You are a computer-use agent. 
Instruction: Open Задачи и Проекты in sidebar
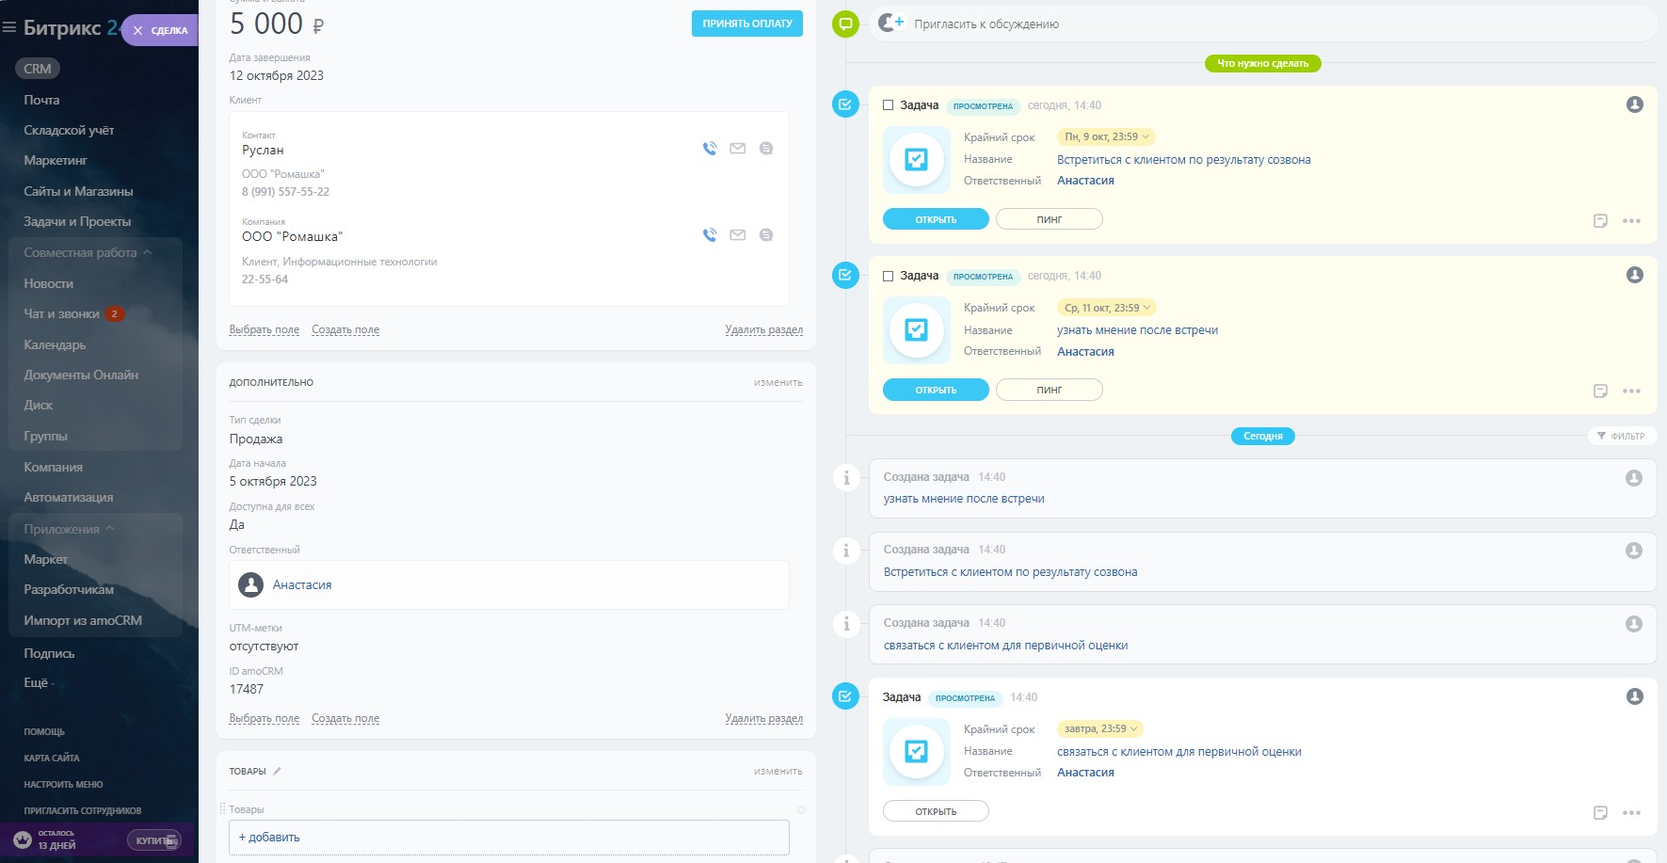77,222
